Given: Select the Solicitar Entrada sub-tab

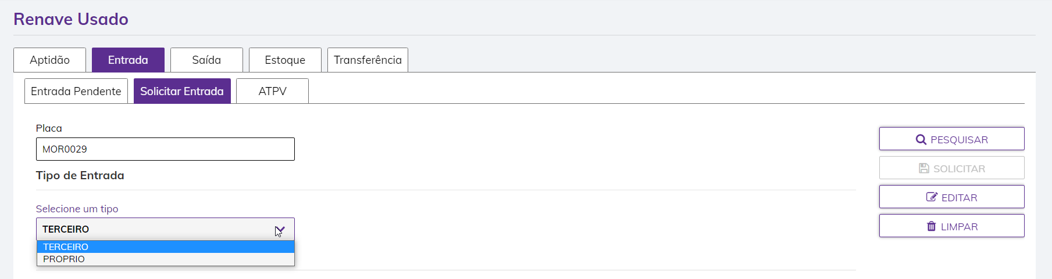Looking at the screenshot, I should [182, 92].
